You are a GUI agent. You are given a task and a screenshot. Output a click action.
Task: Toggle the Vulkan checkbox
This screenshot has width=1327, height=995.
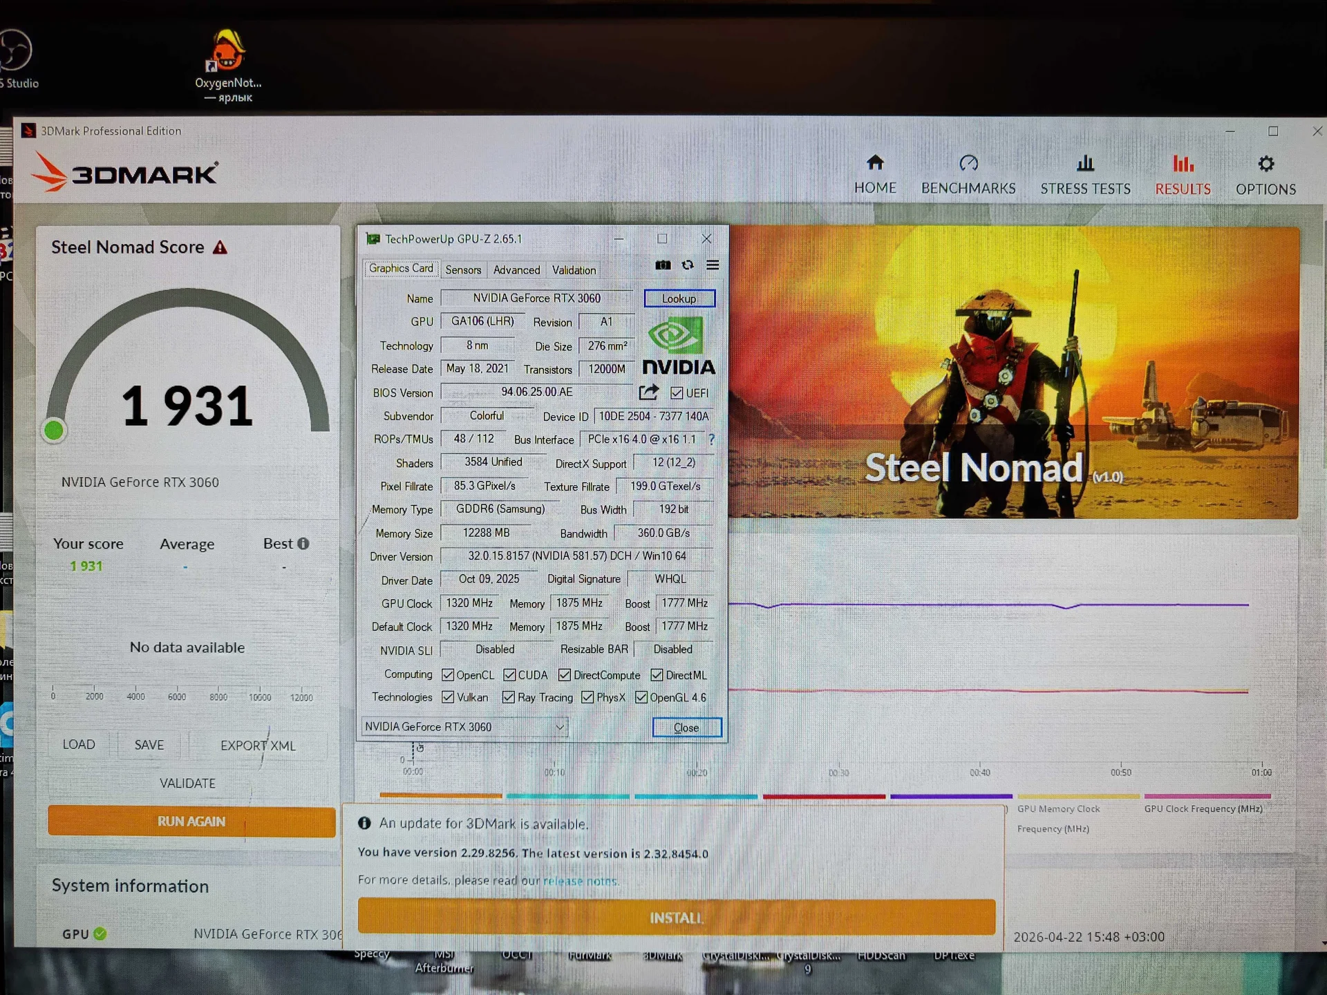(448, 697)
